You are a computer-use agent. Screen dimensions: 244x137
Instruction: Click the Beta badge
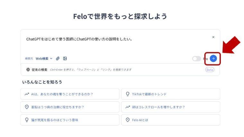[x=209, y=70]
